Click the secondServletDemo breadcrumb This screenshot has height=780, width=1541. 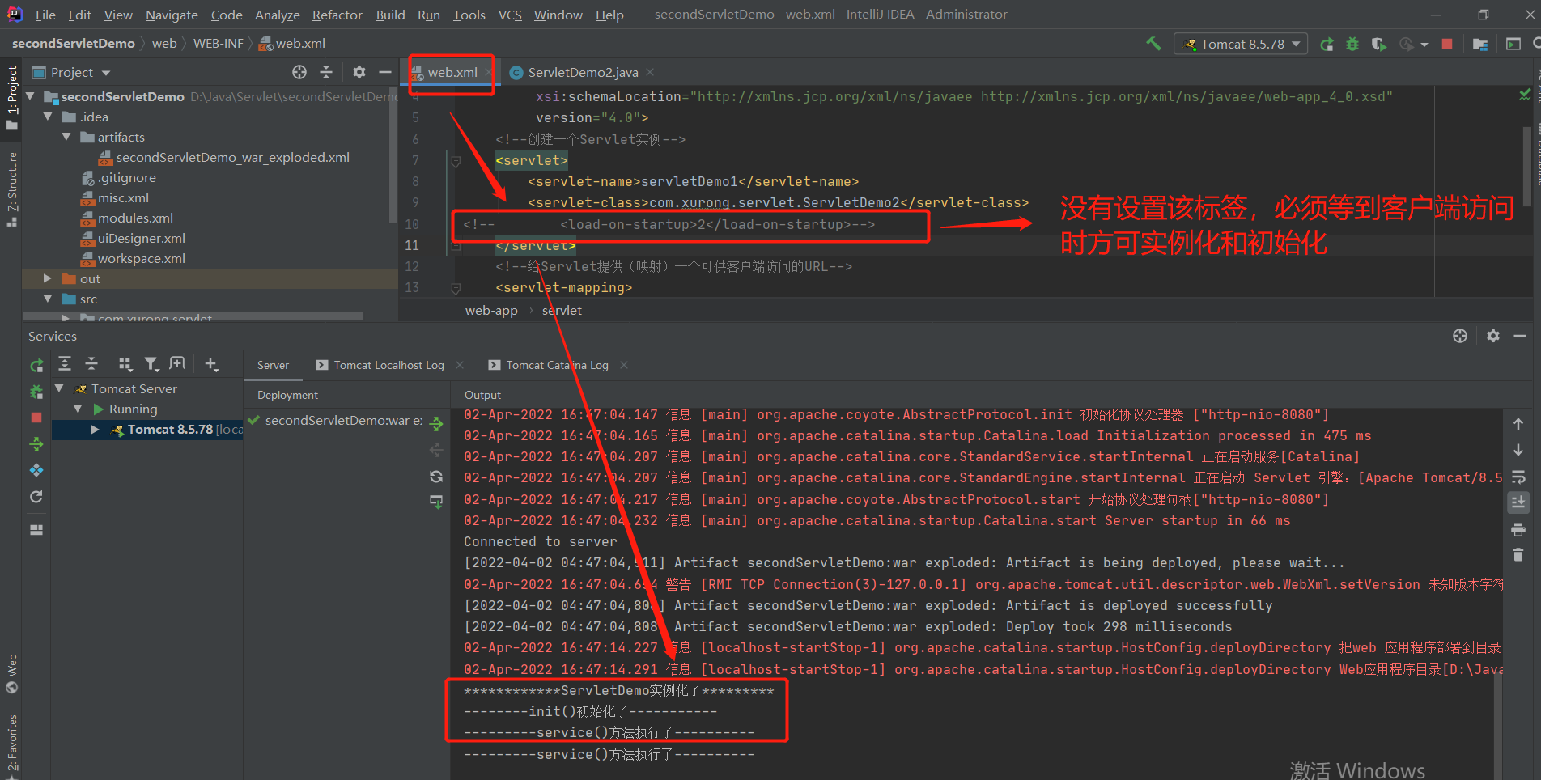[73, 43]
